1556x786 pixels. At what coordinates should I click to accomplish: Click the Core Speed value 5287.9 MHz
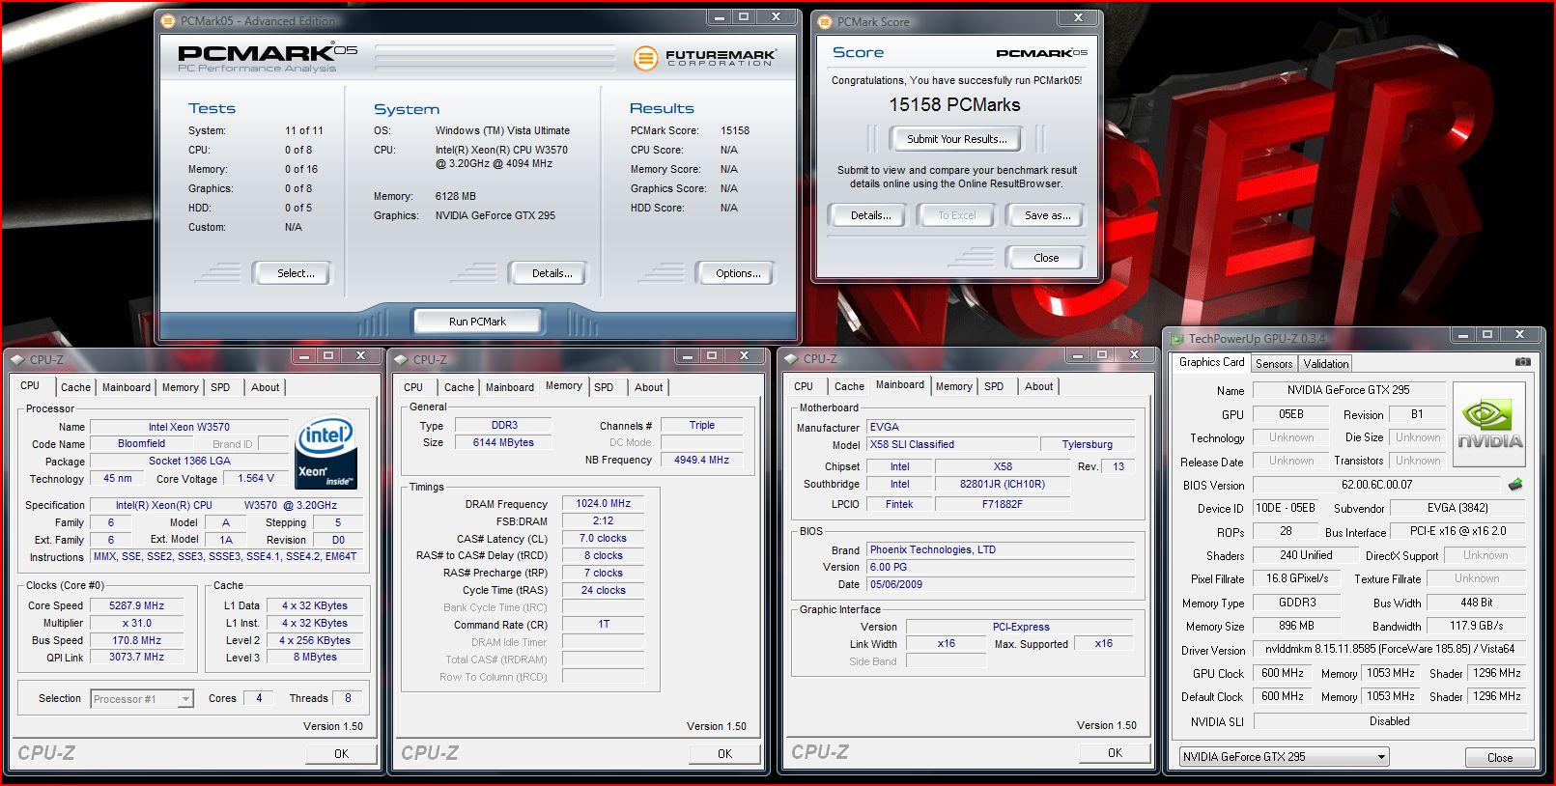coord(137,605)
